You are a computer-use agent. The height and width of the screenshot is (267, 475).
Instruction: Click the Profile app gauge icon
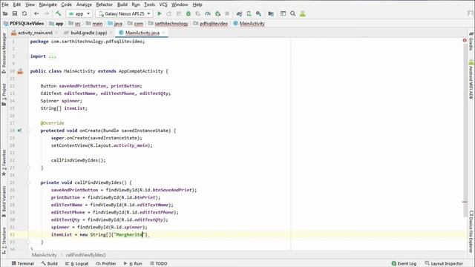pyautogui.click(x=208, y=13)
